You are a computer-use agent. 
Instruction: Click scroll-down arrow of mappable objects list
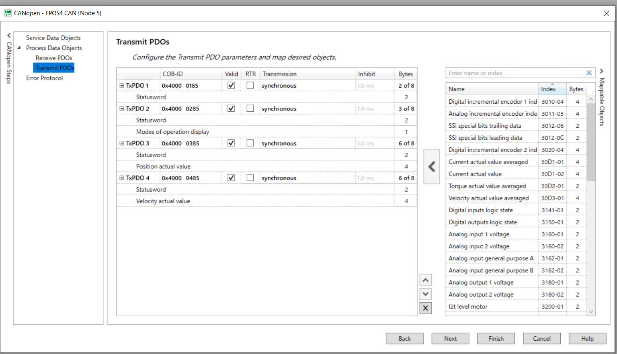590,311
